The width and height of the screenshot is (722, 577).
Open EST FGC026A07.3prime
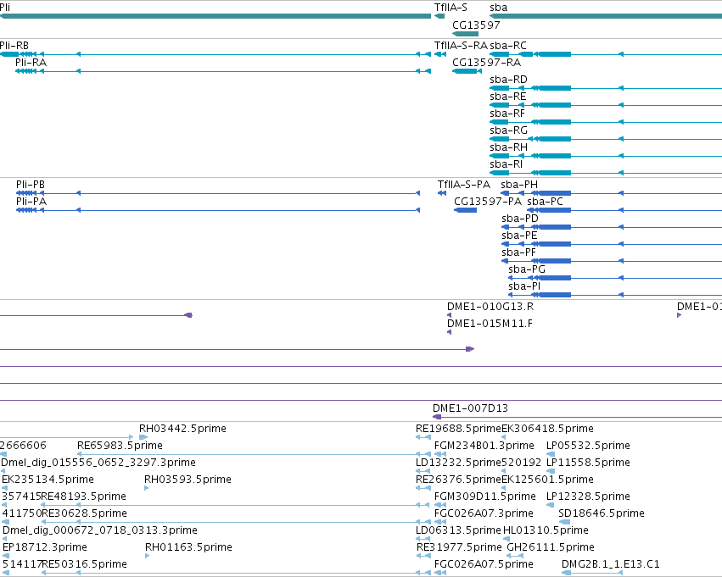484,514
